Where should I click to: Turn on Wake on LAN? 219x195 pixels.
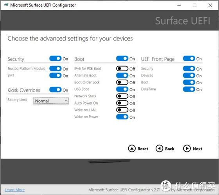coord(122,110)
